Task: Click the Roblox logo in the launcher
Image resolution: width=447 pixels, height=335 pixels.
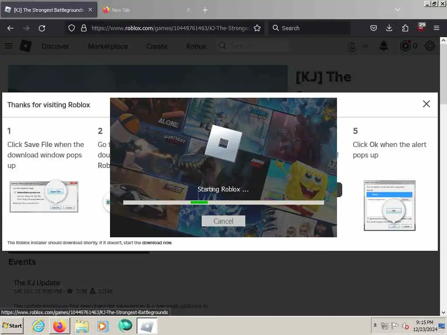Action: tap(223, 144)
